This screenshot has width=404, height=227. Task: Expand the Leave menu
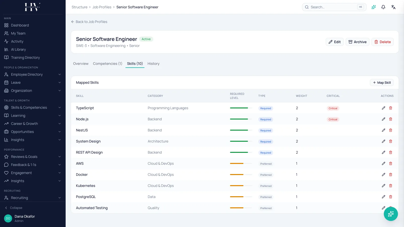pos(33,82)
